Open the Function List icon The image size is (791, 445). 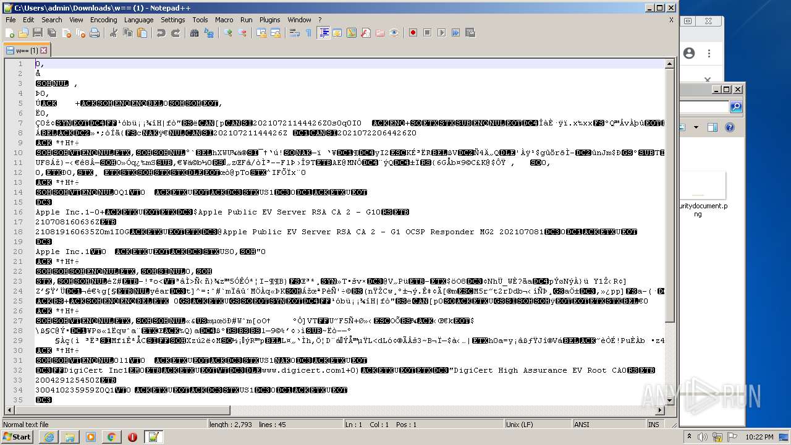(x=366, y=33)
